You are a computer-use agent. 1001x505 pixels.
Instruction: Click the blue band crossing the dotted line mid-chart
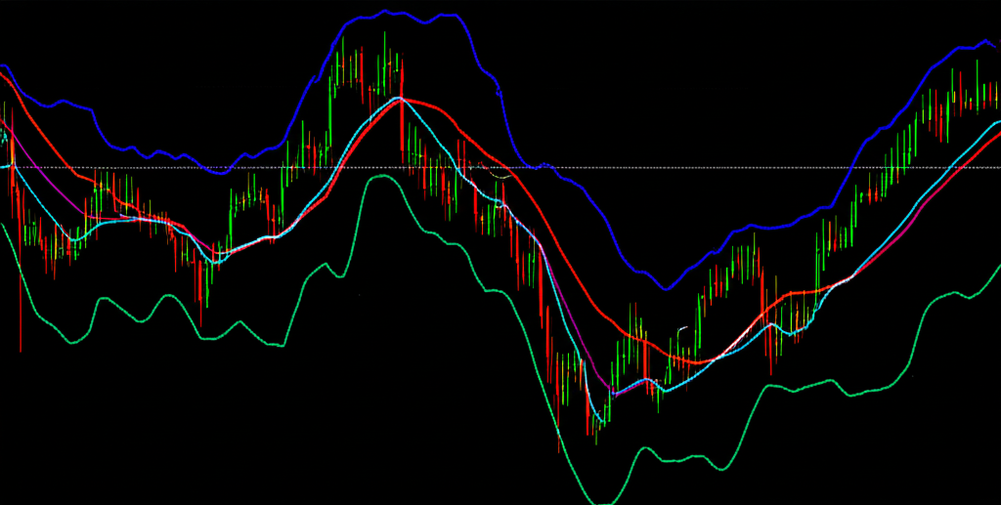533,167
